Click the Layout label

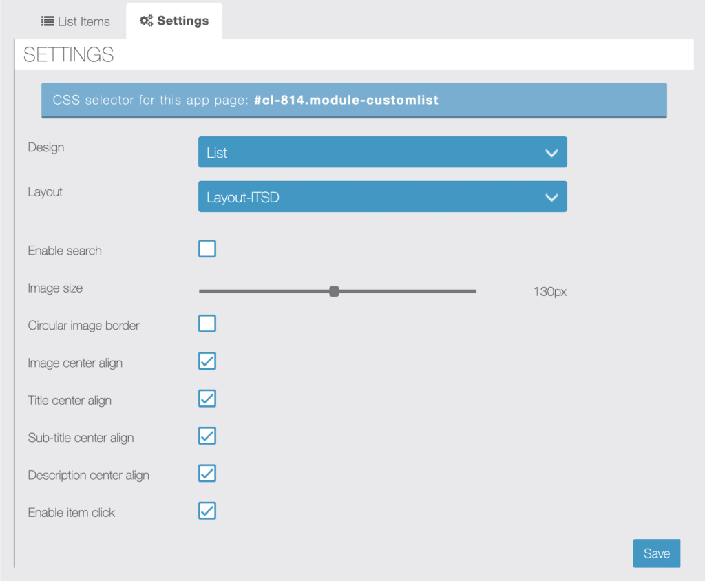[45, 192]
